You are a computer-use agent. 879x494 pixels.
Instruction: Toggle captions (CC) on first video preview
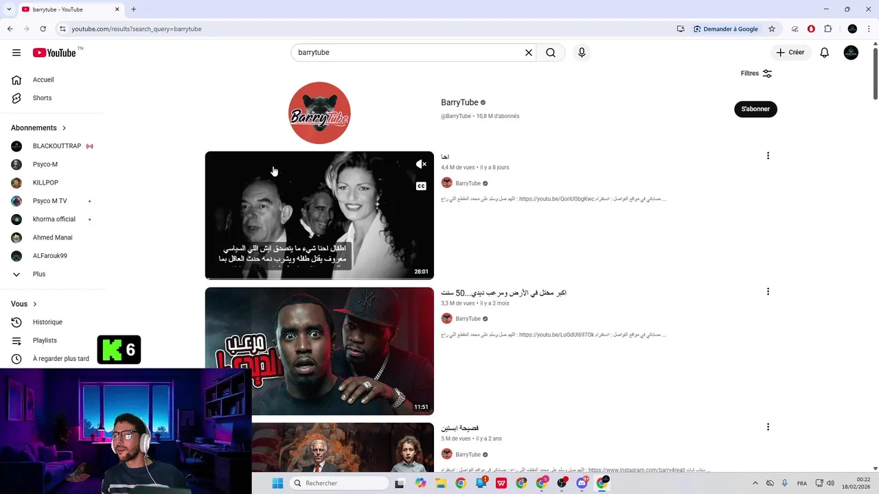422,186
